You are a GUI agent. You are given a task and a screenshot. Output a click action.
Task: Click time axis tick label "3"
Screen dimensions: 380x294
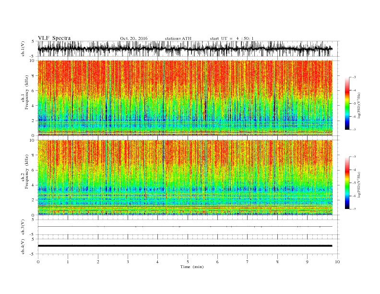[x=128, y=262]
